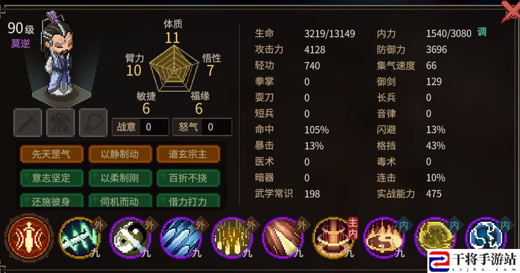
Task: Click the empty armor equipment slot
Action: click(61, 123)
